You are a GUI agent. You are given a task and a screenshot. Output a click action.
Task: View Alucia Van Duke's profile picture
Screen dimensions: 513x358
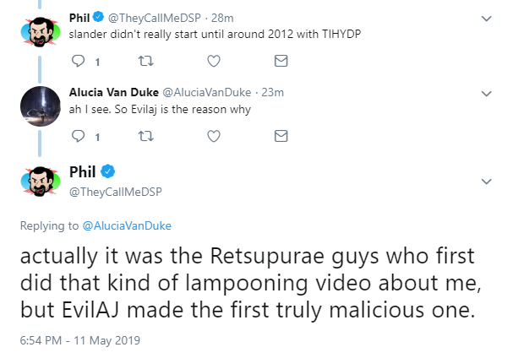coord(41,106)
